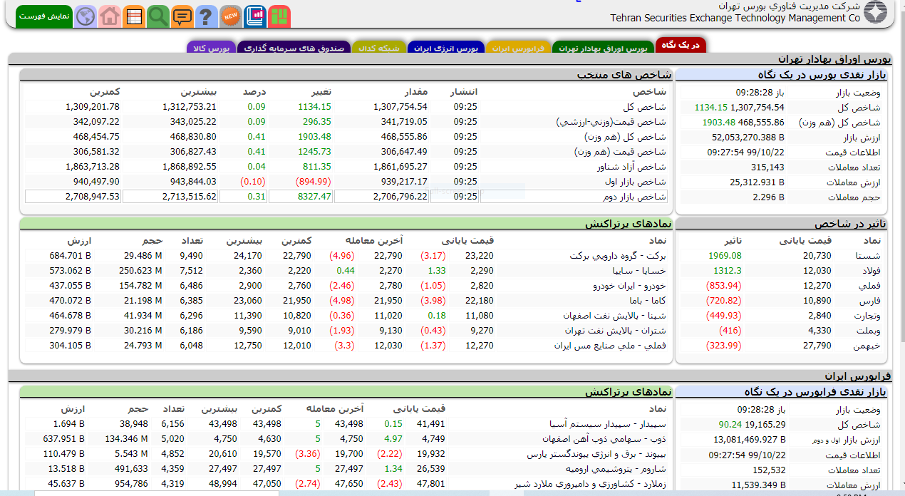The width and height of the screenshot is (905, 496).
Task: Open the NEW badge icon
Action: point(230,16)
